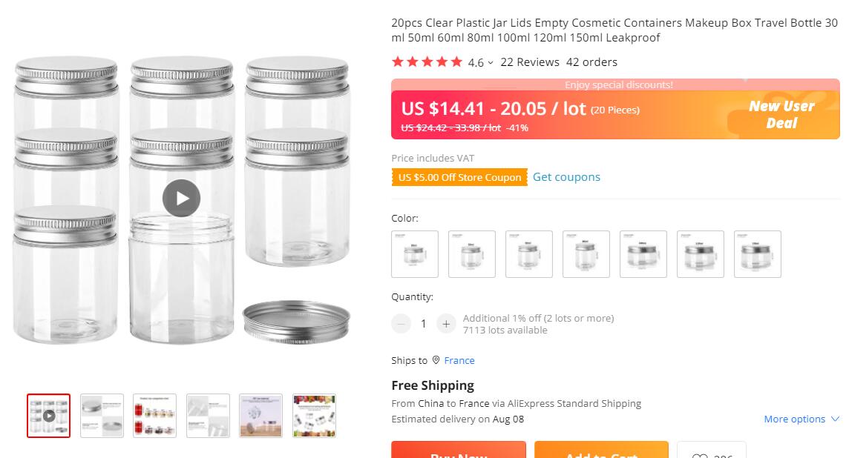Show the silver lid close-up thumbnail
Image resolution: width=849 pixels, height=458 pixels.
pyautogui.click(x=102, y=416)
